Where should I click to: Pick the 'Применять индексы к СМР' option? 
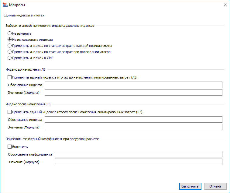click(10, 58)
